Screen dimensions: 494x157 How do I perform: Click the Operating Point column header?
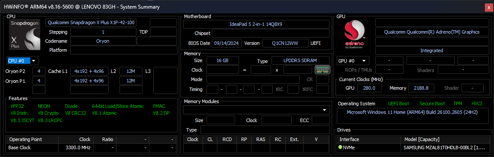click(26, 139)
